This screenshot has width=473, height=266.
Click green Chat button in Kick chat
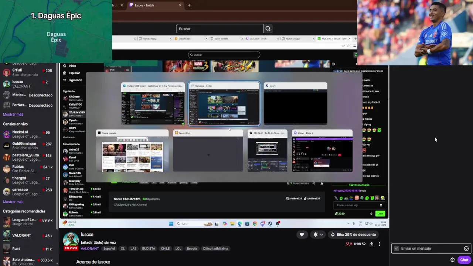(x=380, y=214)
